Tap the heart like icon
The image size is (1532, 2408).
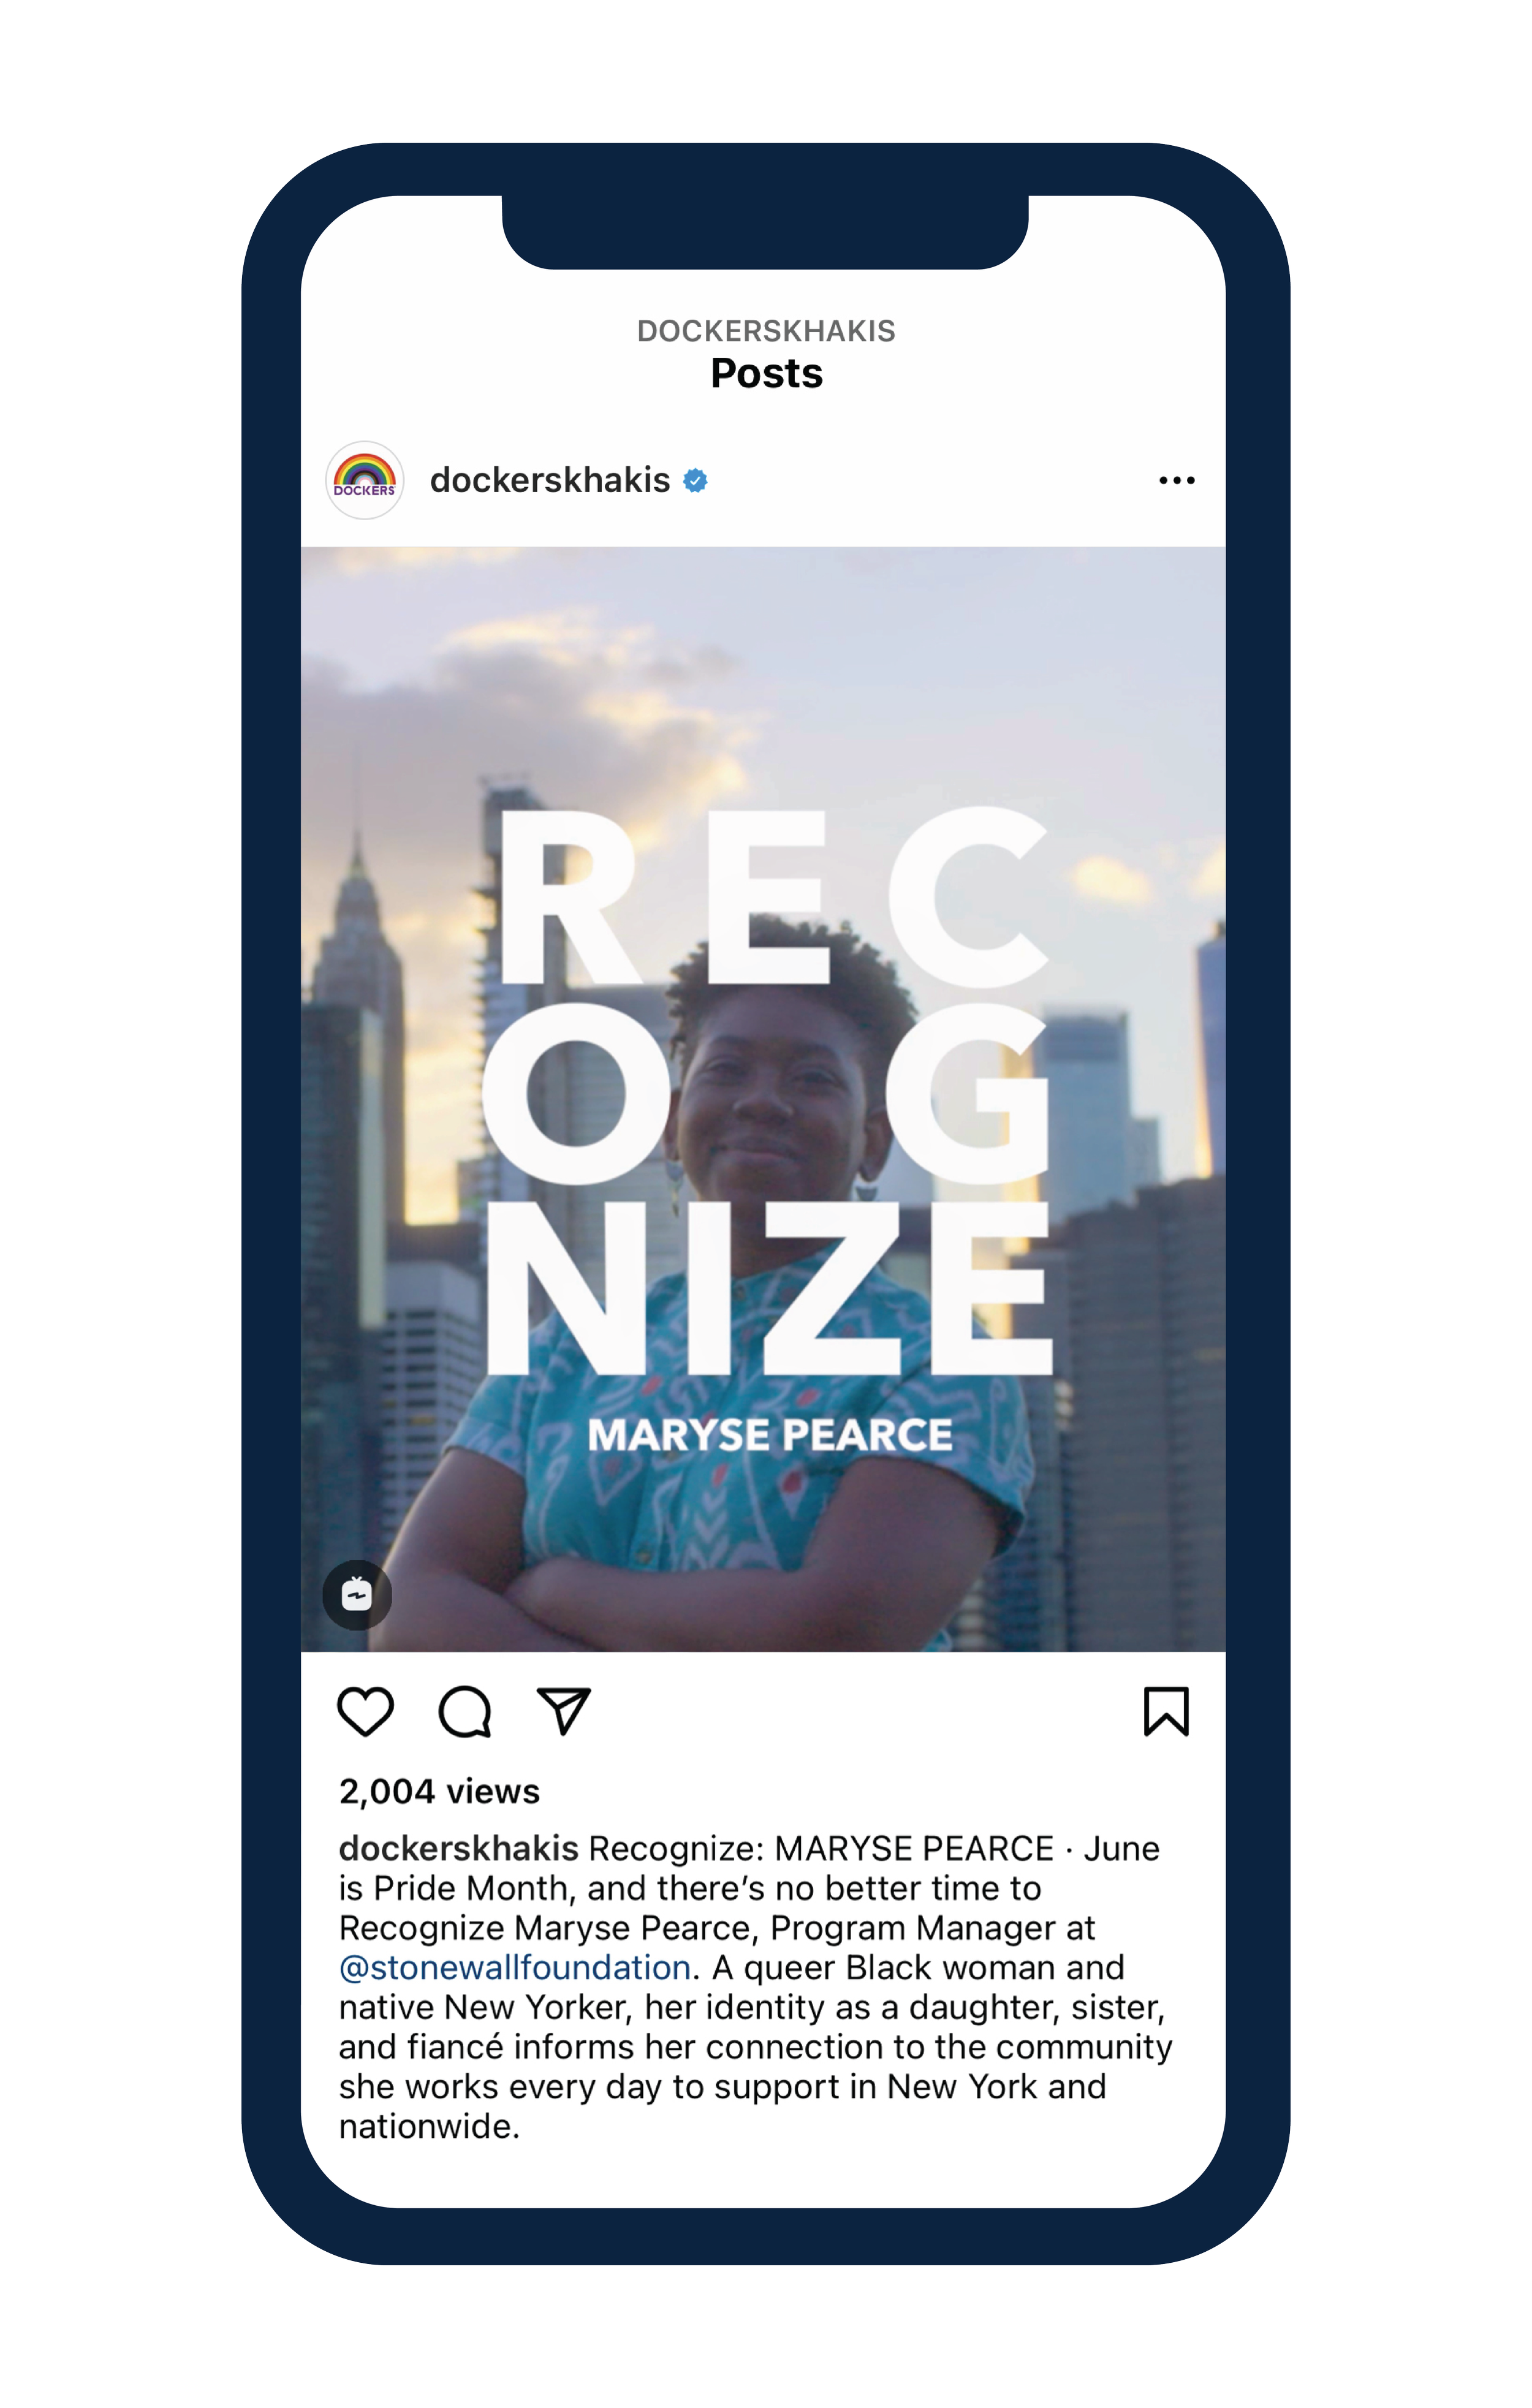[x=365, y=1711]
